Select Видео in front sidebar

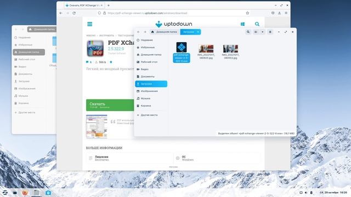[151, 69]
